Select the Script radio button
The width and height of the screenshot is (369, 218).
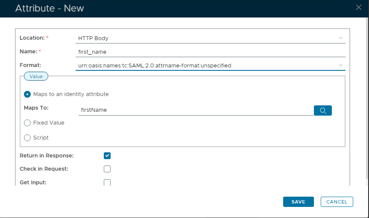(27, 138)
